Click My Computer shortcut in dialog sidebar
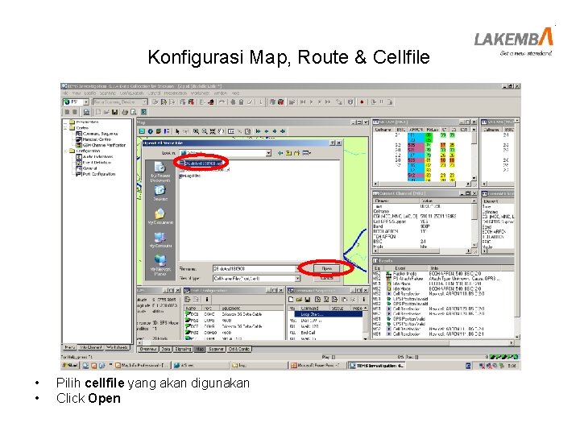This screenshot has width=580, height=435. pyautogui.click(x=159, y=240)
